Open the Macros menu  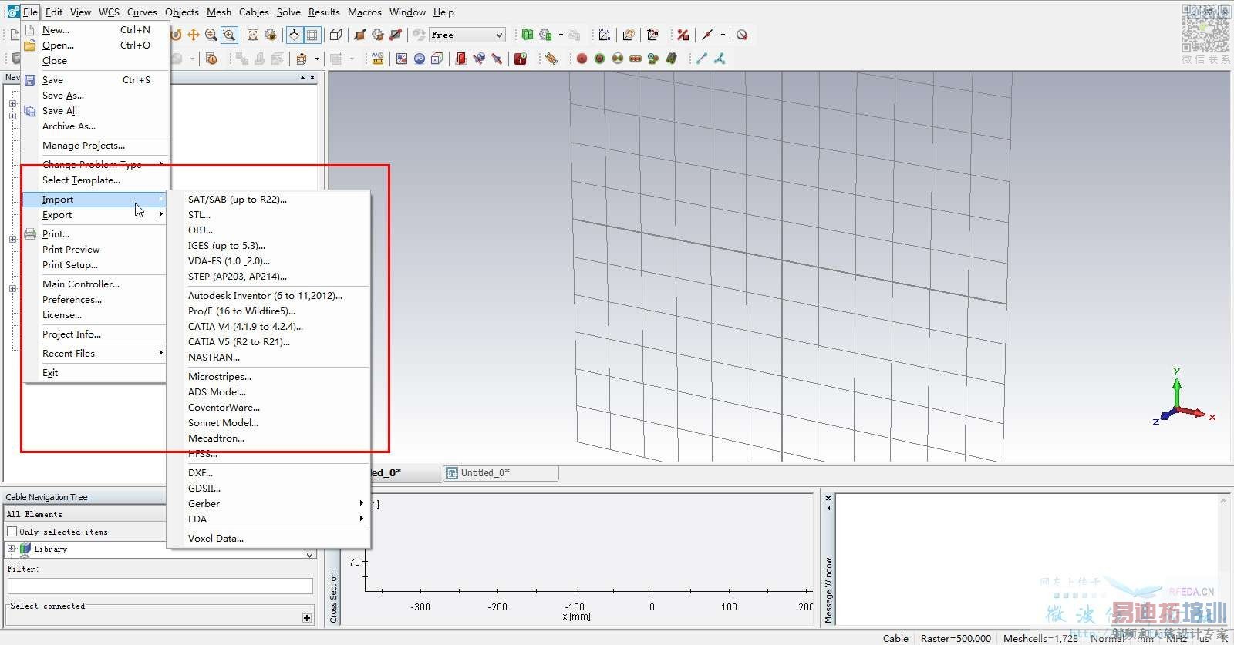point(364,12)
